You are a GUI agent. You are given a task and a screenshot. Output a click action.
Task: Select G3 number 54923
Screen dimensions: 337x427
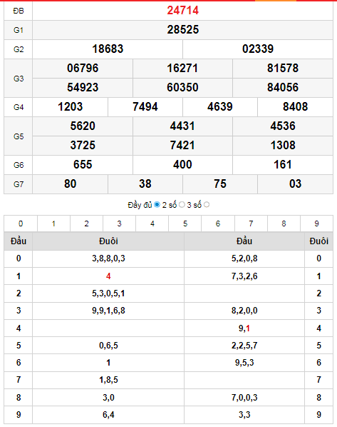(83, 87)
